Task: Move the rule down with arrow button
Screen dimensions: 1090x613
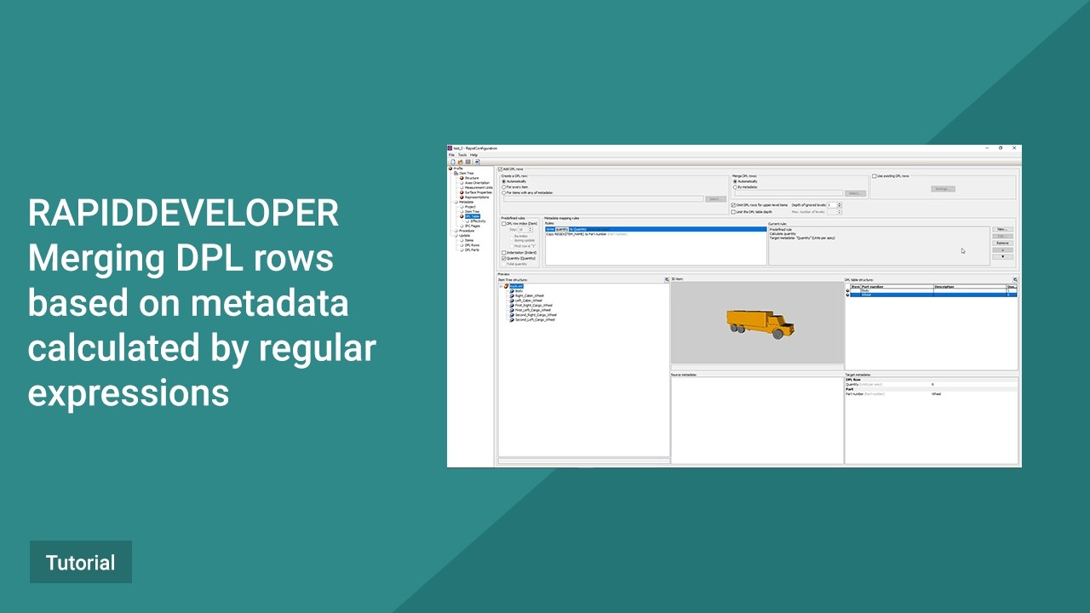Action: tap(1003, 256)
